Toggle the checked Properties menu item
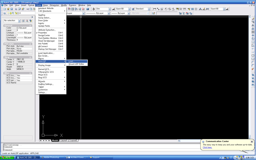Screen dimensions: 256x160 (x=42, y=33)
